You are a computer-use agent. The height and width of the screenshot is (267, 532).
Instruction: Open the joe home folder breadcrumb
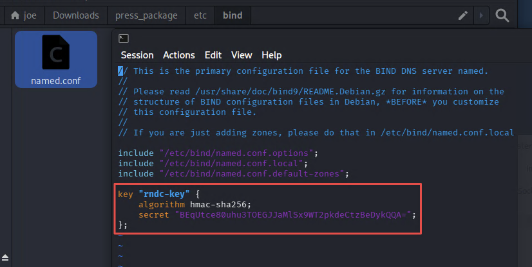(24, 15)
